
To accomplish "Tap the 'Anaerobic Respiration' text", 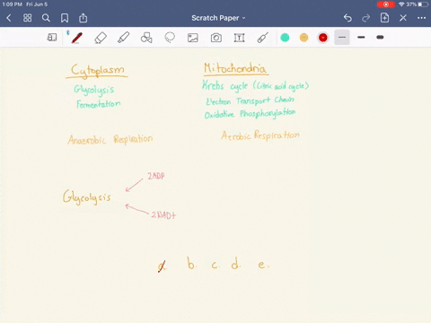I will [110, 139].
